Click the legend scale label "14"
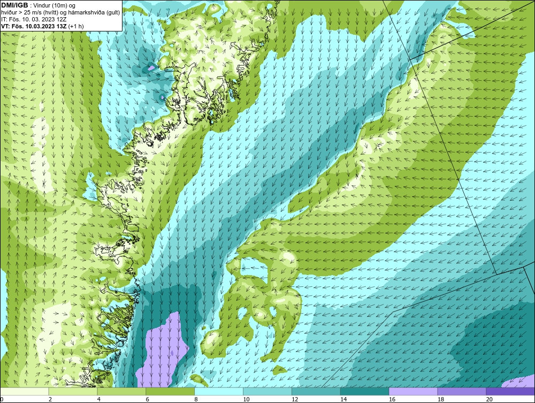 tap(343, 399)
